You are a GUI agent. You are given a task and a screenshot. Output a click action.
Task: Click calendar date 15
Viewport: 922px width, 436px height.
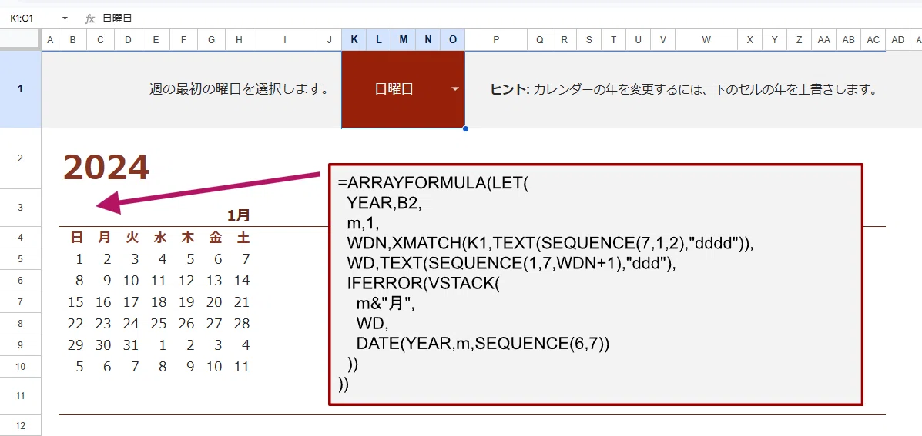75,302
